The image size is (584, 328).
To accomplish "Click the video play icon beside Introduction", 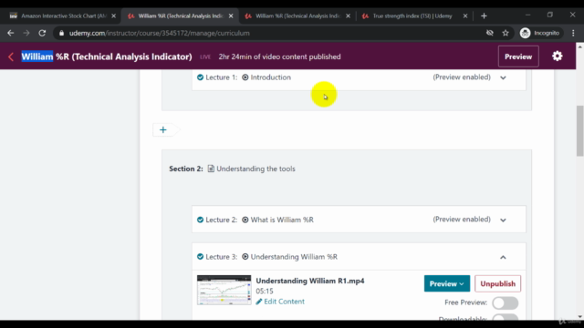I will (x=245, y=77).
